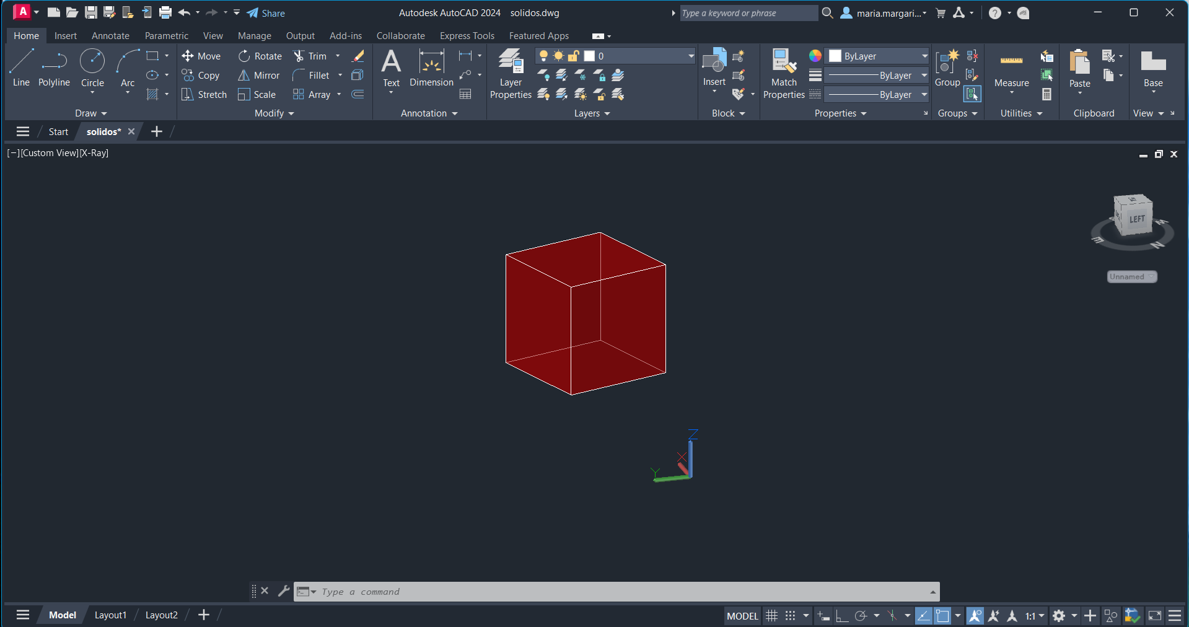Click the object color wheel icon

click(x=815, y=56)
